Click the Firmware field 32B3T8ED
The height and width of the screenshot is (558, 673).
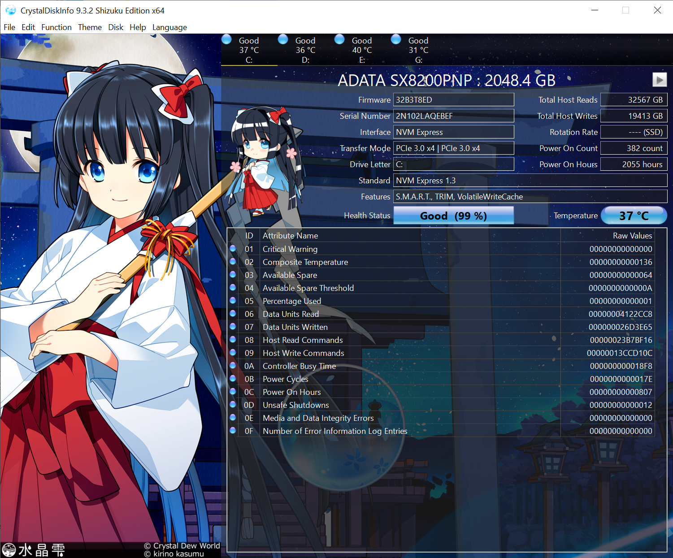coord(453,99)
